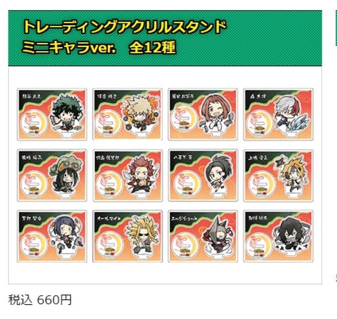Select the Edgeshot ninja acrylic stand
Screen dimensions: 337x319
[203, 236]
